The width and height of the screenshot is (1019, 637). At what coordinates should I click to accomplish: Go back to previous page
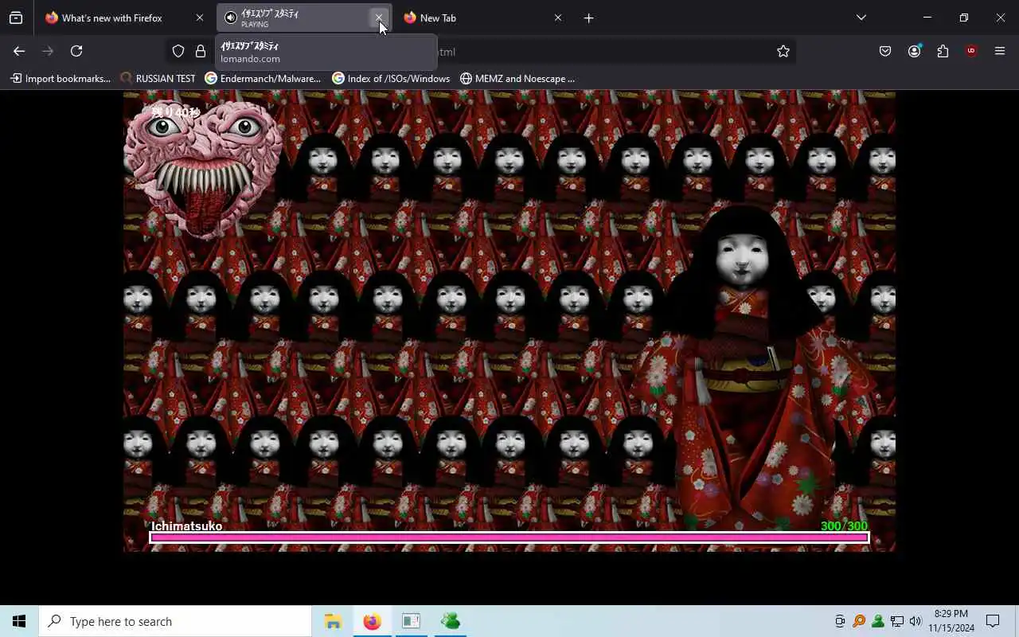point(19,51)
